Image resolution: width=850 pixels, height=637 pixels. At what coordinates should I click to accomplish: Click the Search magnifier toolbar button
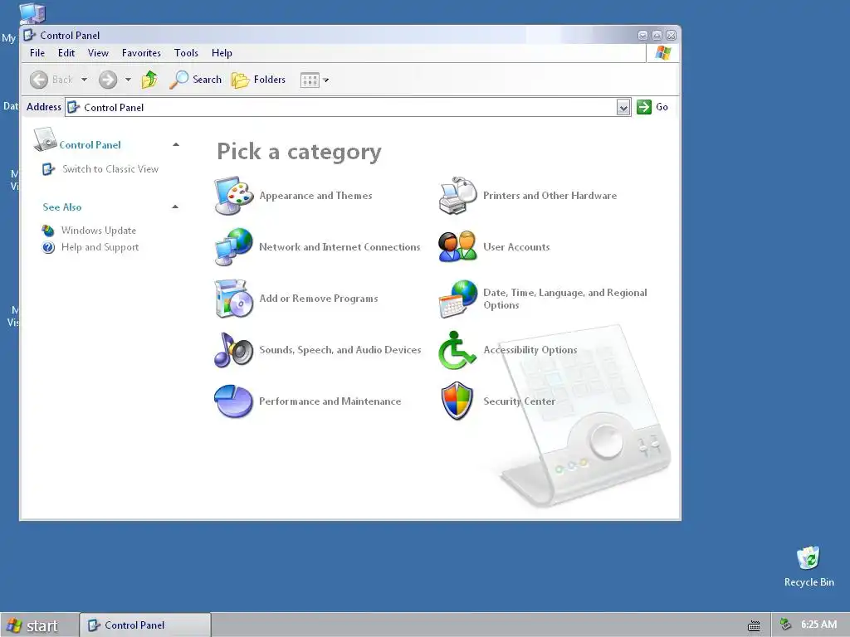click(x=196, y=80)
